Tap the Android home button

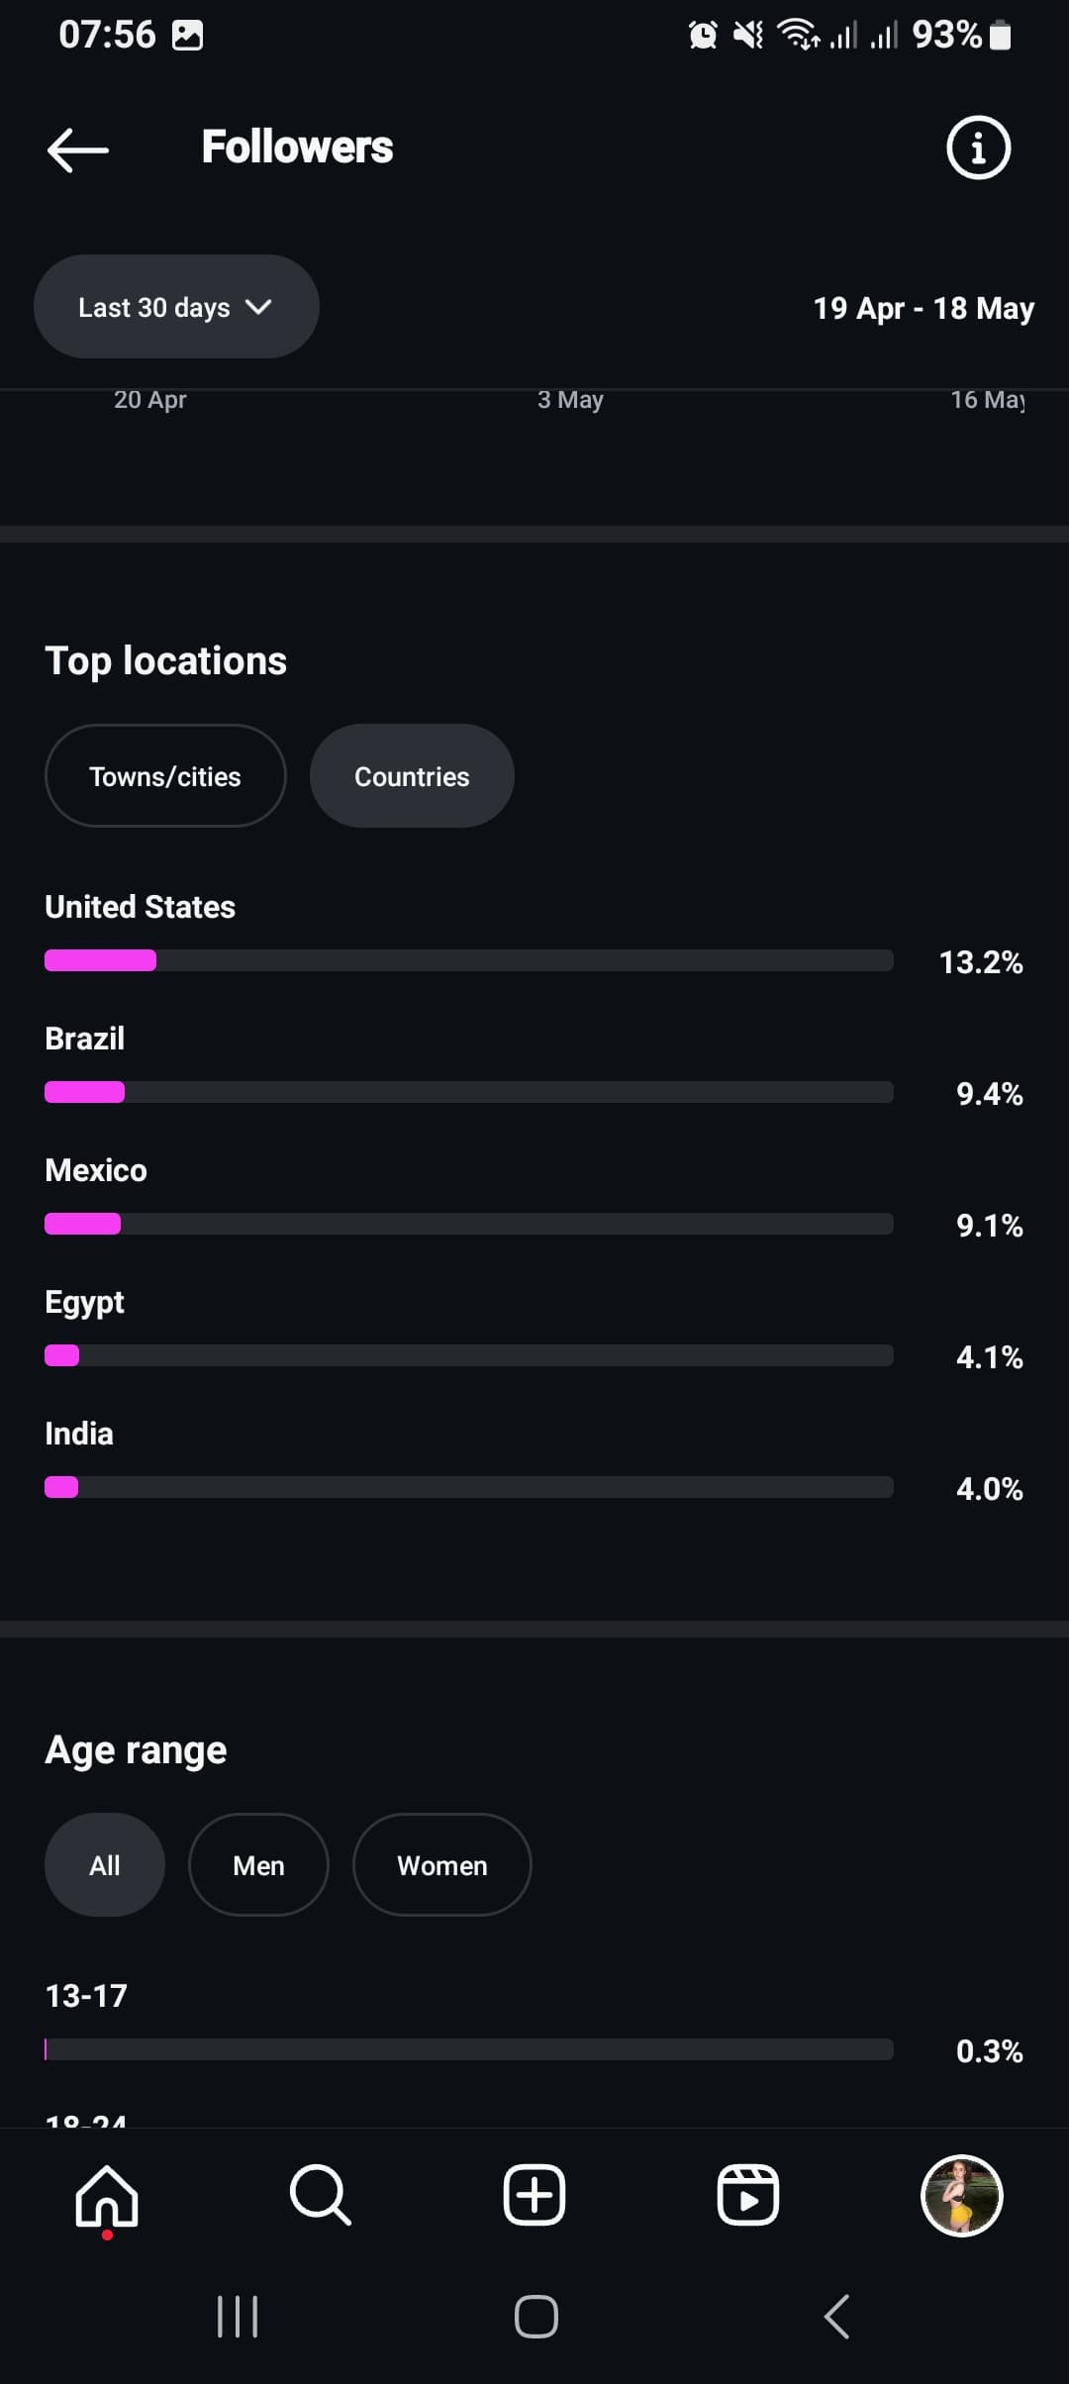point(535,2317)
